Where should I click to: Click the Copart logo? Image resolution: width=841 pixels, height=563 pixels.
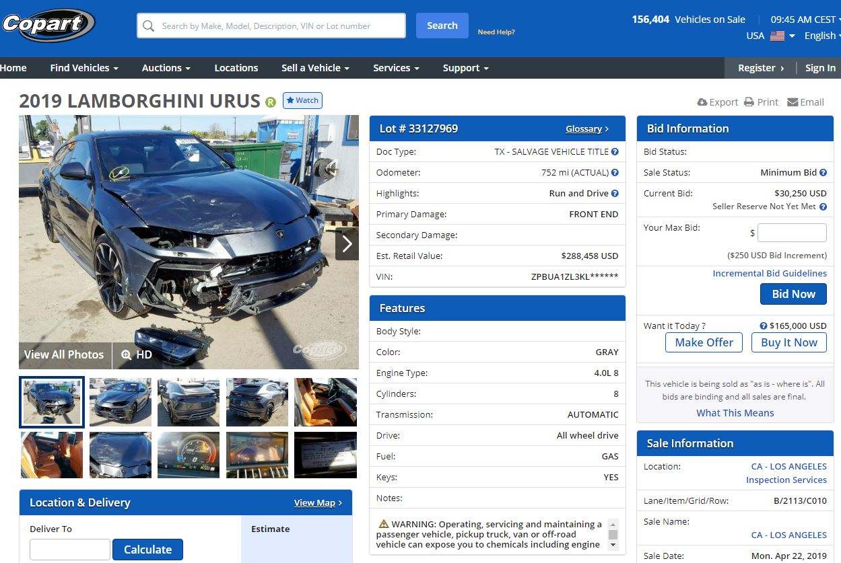pos(47,25)
